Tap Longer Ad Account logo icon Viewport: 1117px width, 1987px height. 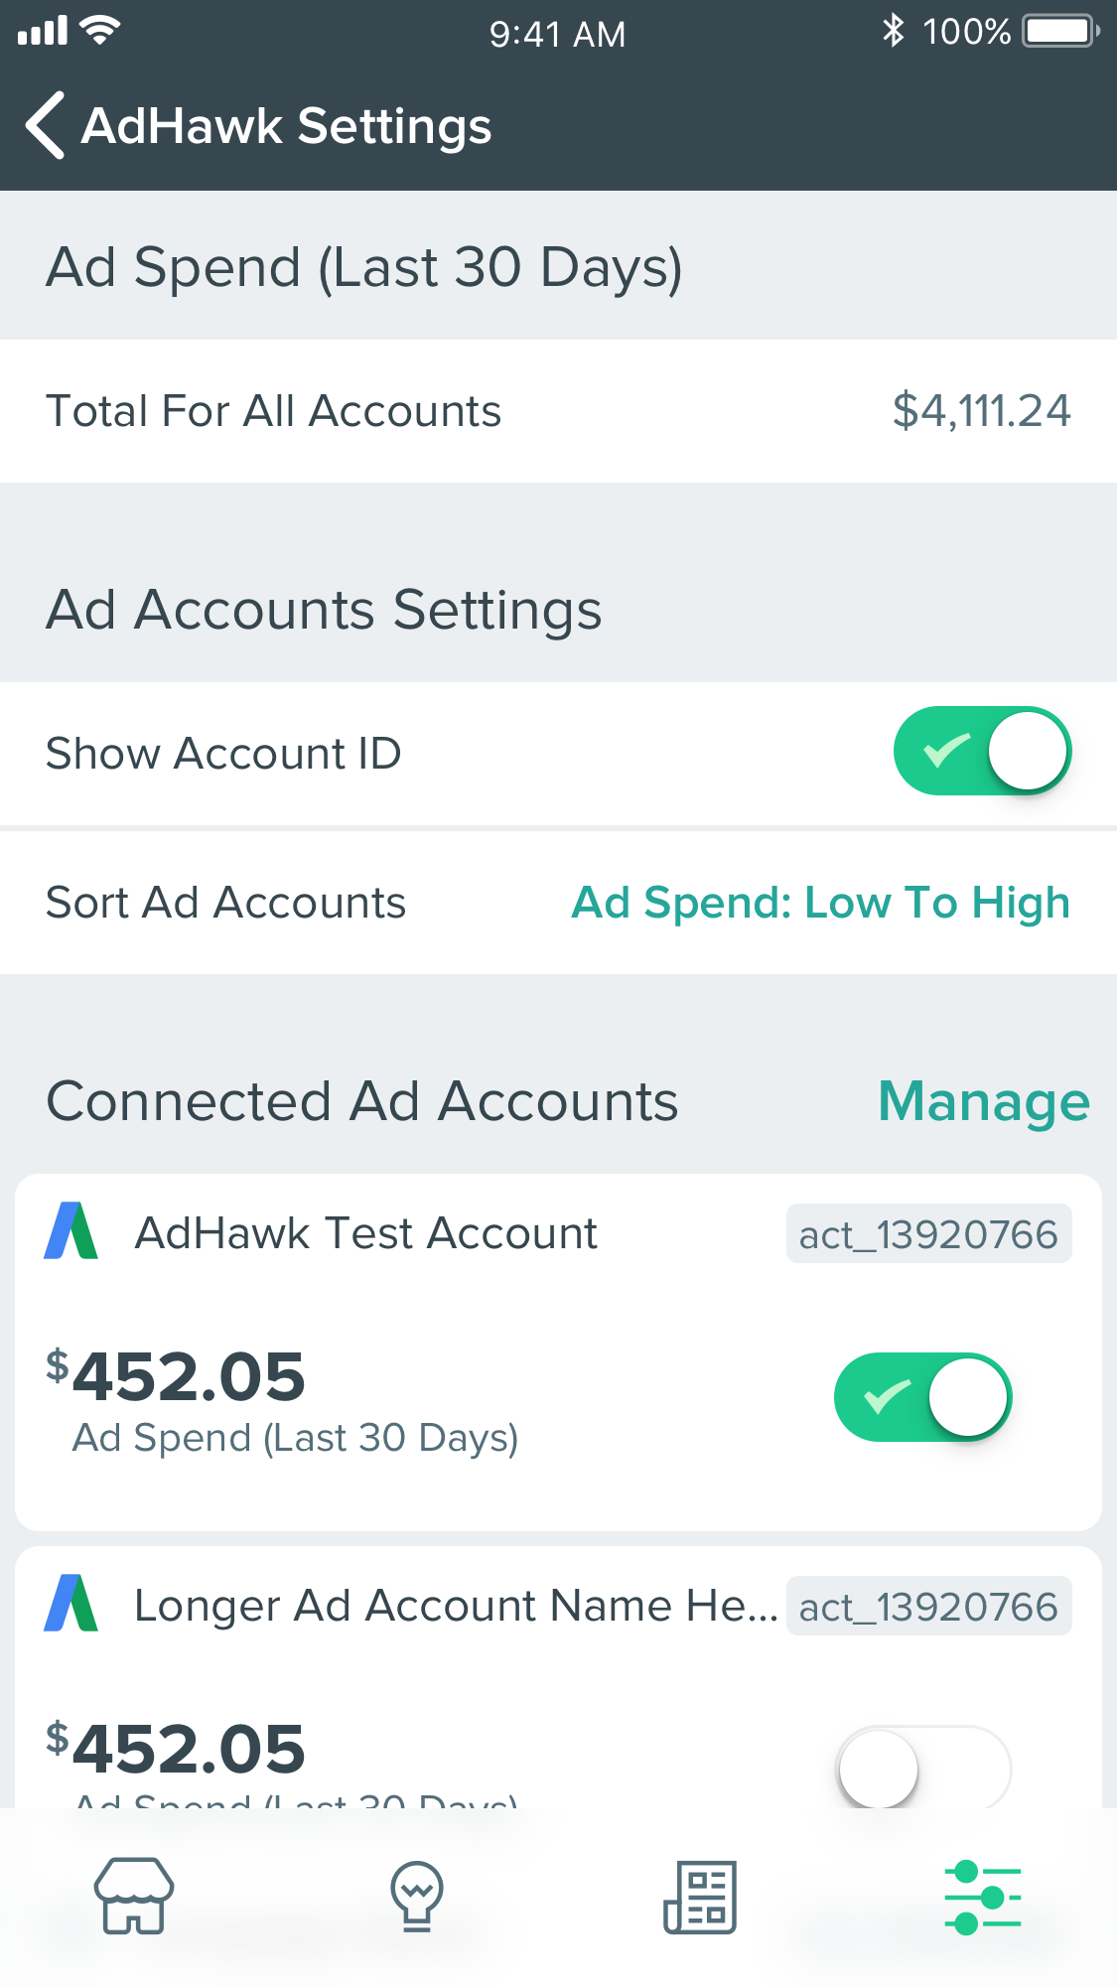click(x=71, y=1604)
